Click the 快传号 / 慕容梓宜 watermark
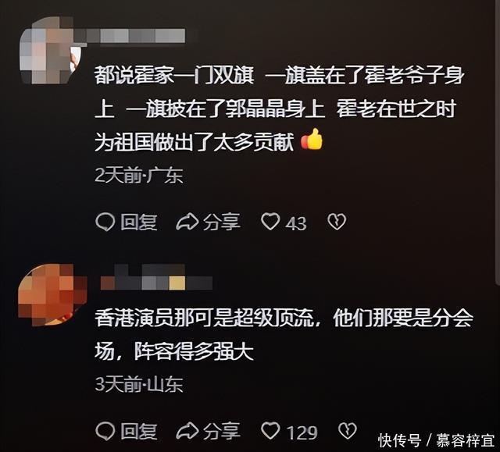Viewport: 500px width, 452px height. click(436, 440)
